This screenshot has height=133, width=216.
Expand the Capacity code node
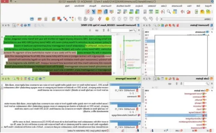206,103
